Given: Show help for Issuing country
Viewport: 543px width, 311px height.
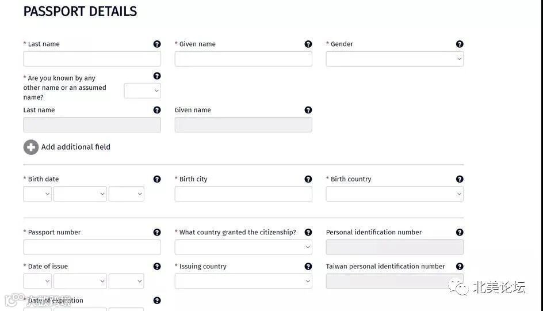Looking at the screenshot, I should pyautogui.click(x=308, y=267).
